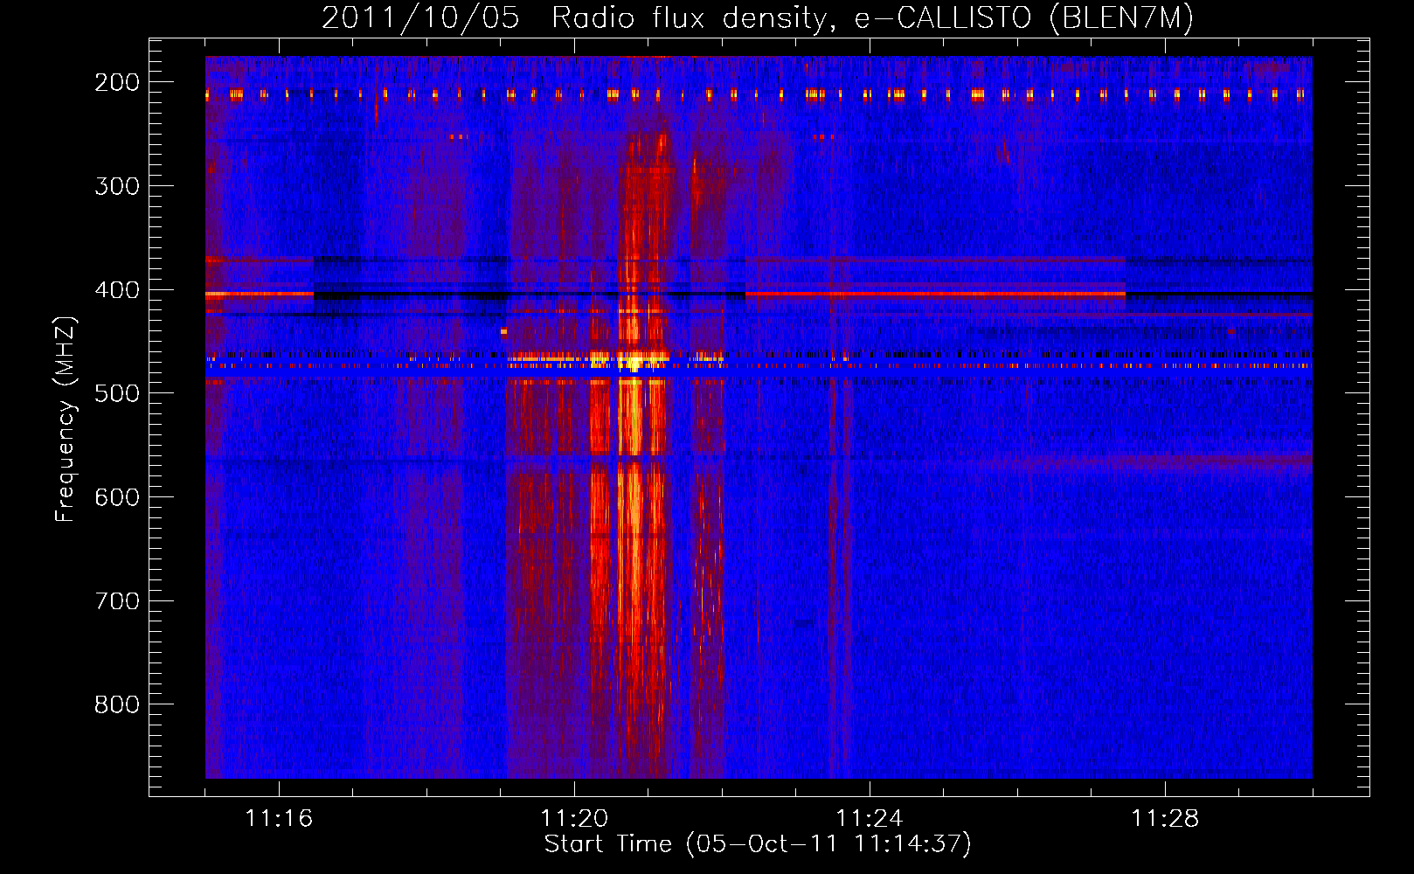
Task: Click the 600 frequency tick label
Action: point(117,497)
